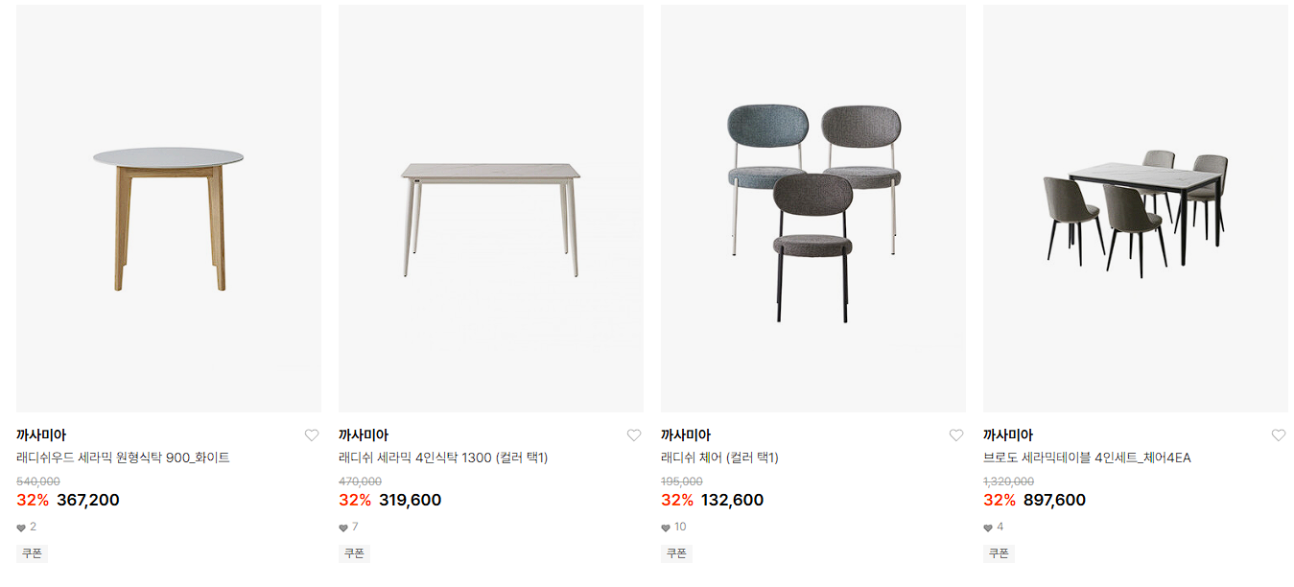The height and width of the screenshot is (587, 1294).
Task: Open the dining set with four chairs image
Action: (x=1136, y=209)
